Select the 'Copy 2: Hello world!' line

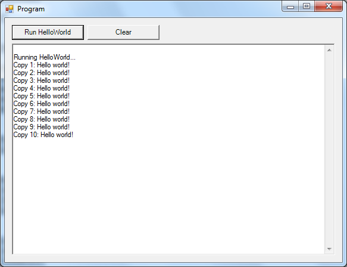pyautogui.click(x=42, y=73)
